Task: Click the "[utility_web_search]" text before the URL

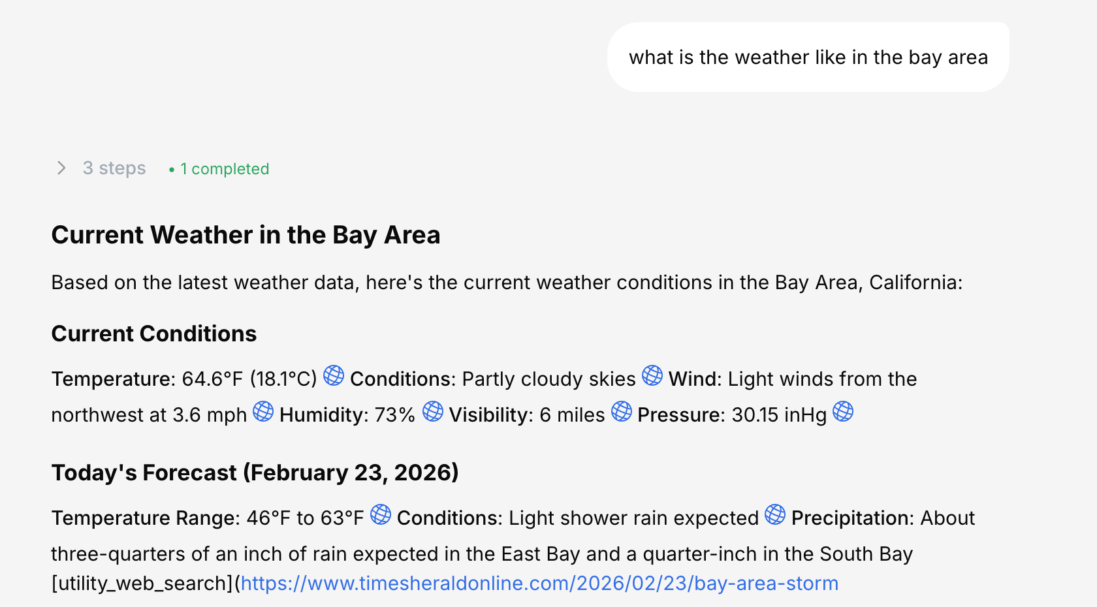Action: click(x=142, y=583)
